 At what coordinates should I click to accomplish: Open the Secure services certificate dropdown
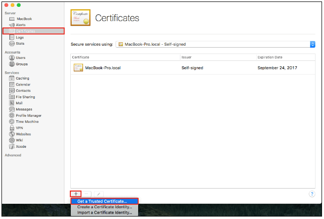click(x=216, y=44)
